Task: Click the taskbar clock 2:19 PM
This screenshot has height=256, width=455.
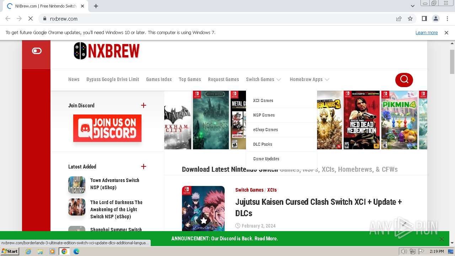Action: point(437,251)
